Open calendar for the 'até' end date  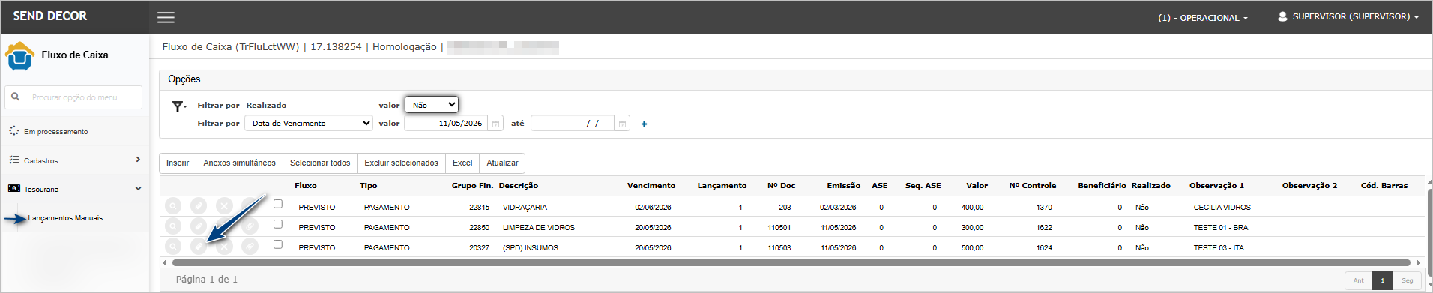tap(622, 124)
